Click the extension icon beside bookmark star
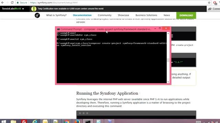Image resolution: width=220 pixels, height=123 pixels. tap(215, 3)
